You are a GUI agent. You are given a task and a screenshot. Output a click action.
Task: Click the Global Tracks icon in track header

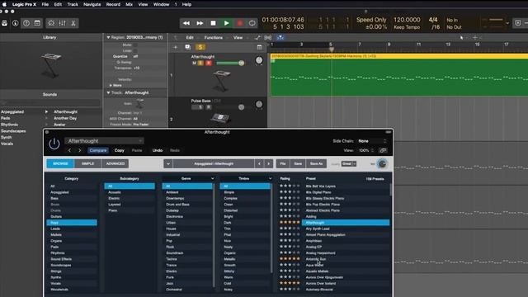click(259, 47)
